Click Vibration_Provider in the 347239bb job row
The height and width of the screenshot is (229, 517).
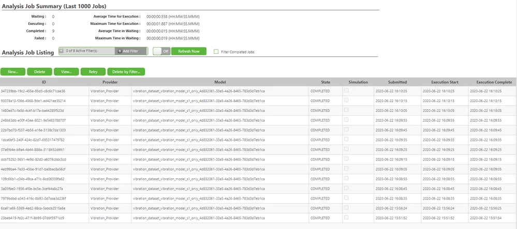pos(104,91)
